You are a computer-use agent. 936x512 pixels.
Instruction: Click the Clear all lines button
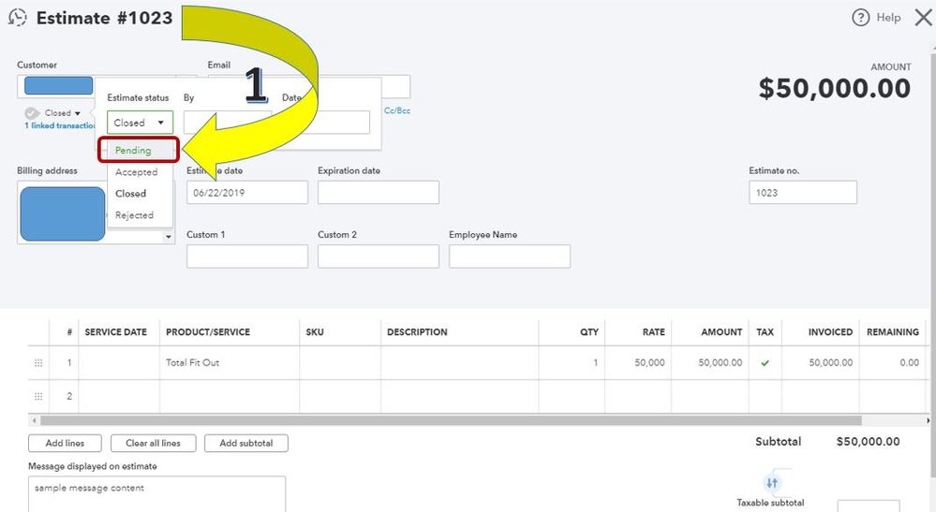click(153, 443)
